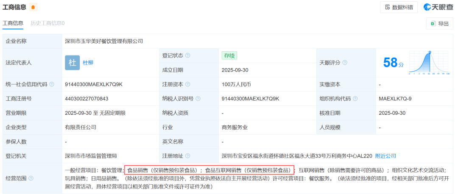458x194 pixels.
Task: Click the orange bell alert icon
Action: click(33, 7)
